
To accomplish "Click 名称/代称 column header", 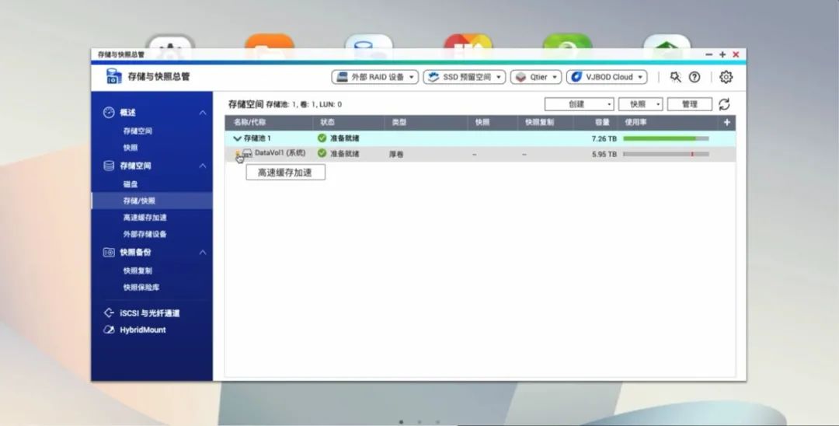I will point(250,123).
